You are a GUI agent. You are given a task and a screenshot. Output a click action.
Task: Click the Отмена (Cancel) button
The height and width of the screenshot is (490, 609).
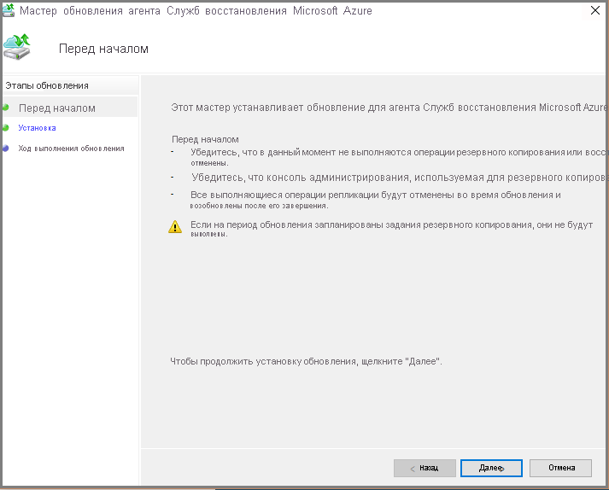click(x=560, y=468)
